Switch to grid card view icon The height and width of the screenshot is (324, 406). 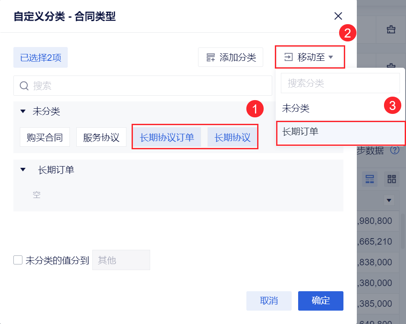pyautogui.click(x=391, y=179)
